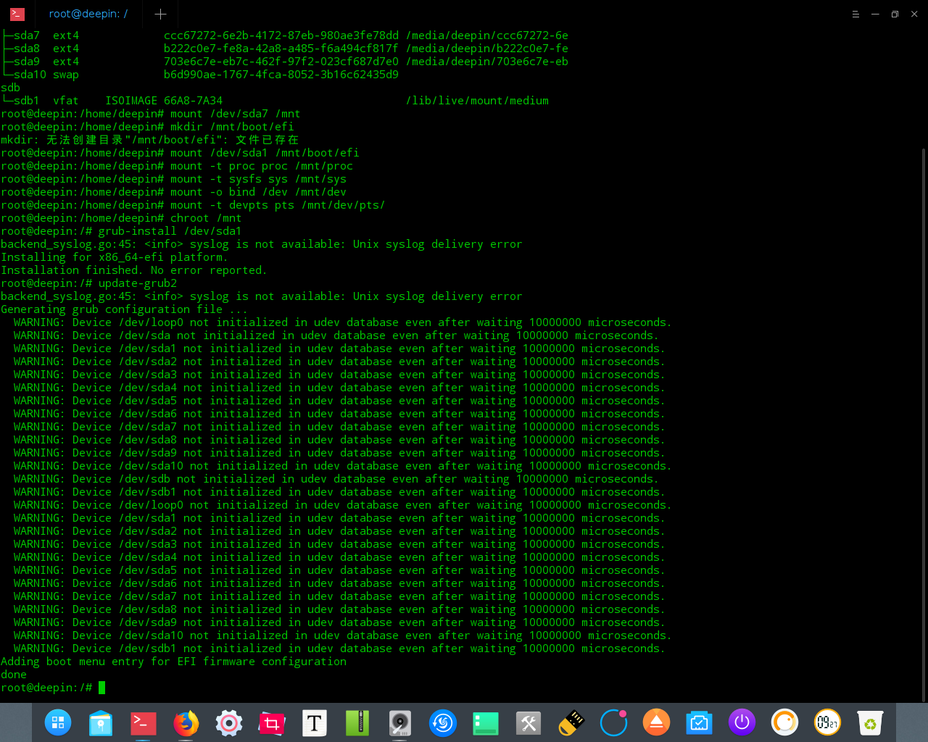Select the 'root@deepin: /' tab
Viewport: 928px width, 742px height.
[x=88, y=14]
